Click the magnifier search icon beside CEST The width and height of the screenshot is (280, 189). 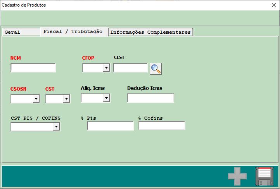[x=156, y=69]
